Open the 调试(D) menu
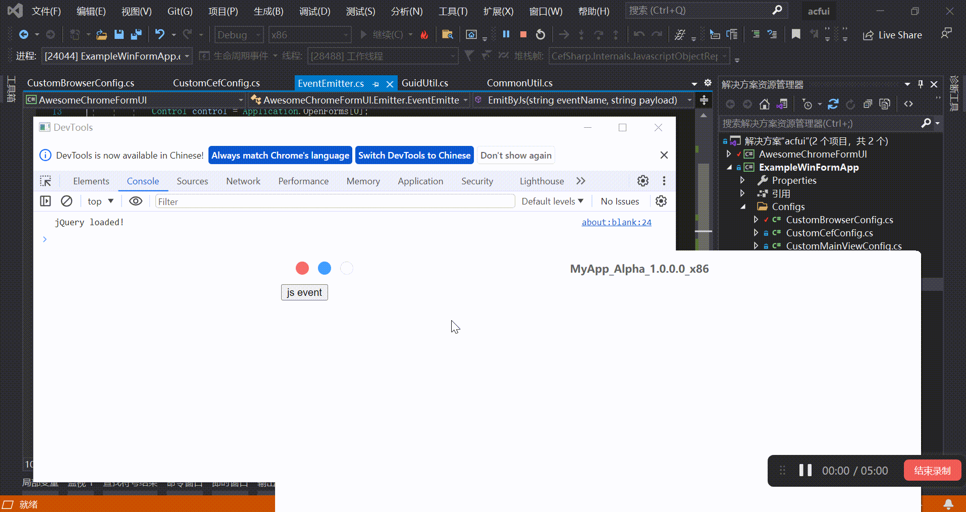Viewport: 966px width, 512px height. pos(314,11)
